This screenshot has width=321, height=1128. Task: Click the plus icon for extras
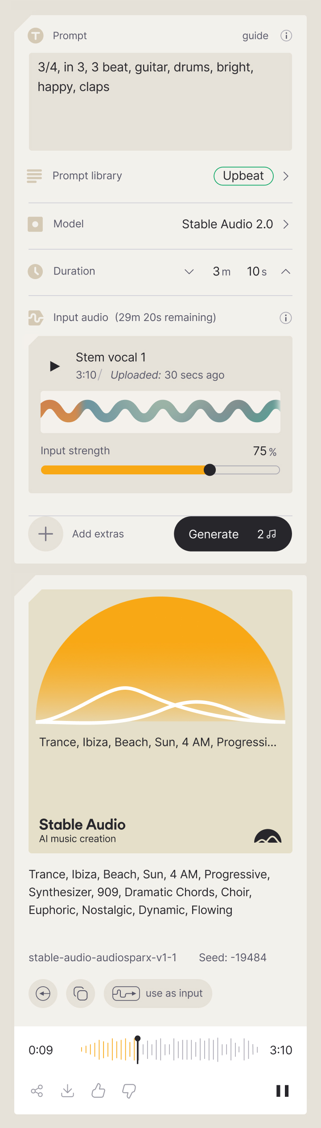[45, 534]
